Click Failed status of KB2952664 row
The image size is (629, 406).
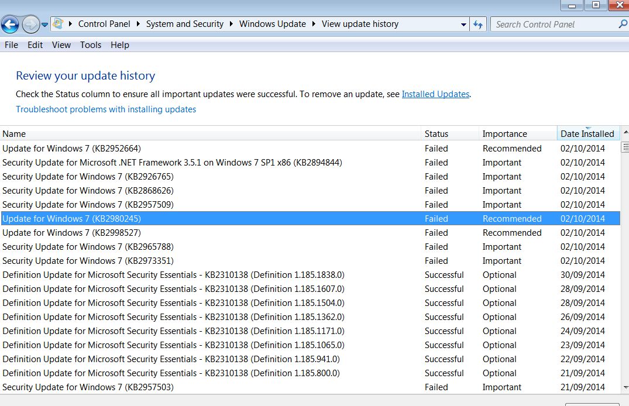pos(436,149)
